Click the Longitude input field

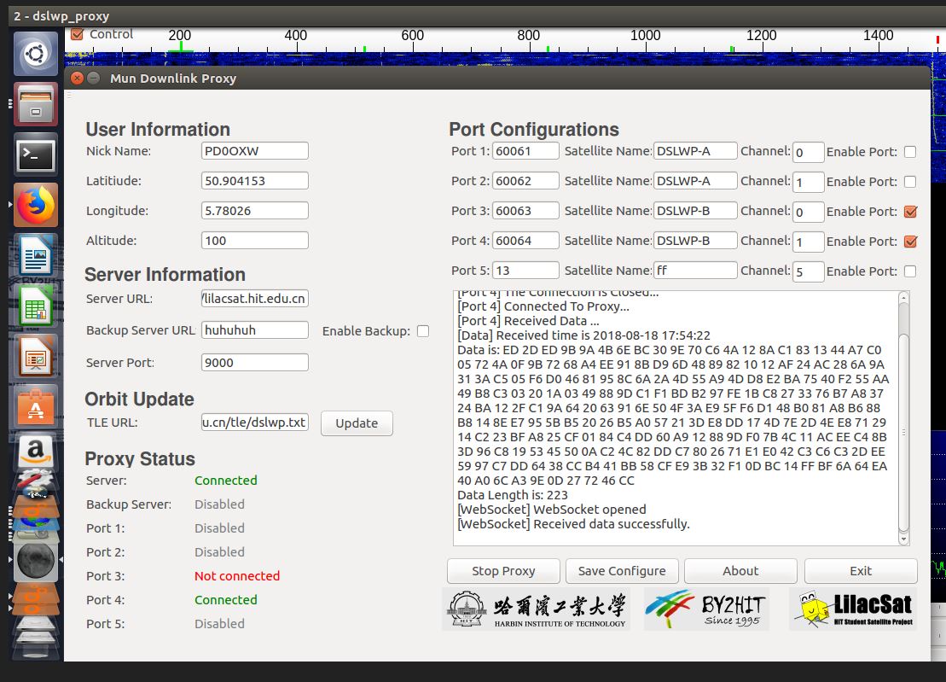254,211
